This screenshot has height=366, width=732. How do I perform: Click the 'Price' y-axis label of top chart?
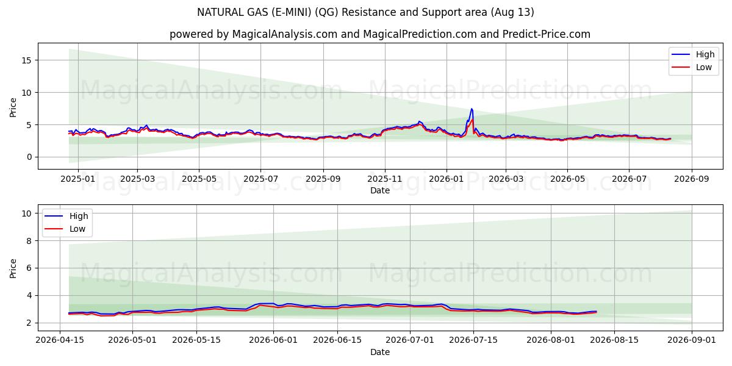pos(13,106)
